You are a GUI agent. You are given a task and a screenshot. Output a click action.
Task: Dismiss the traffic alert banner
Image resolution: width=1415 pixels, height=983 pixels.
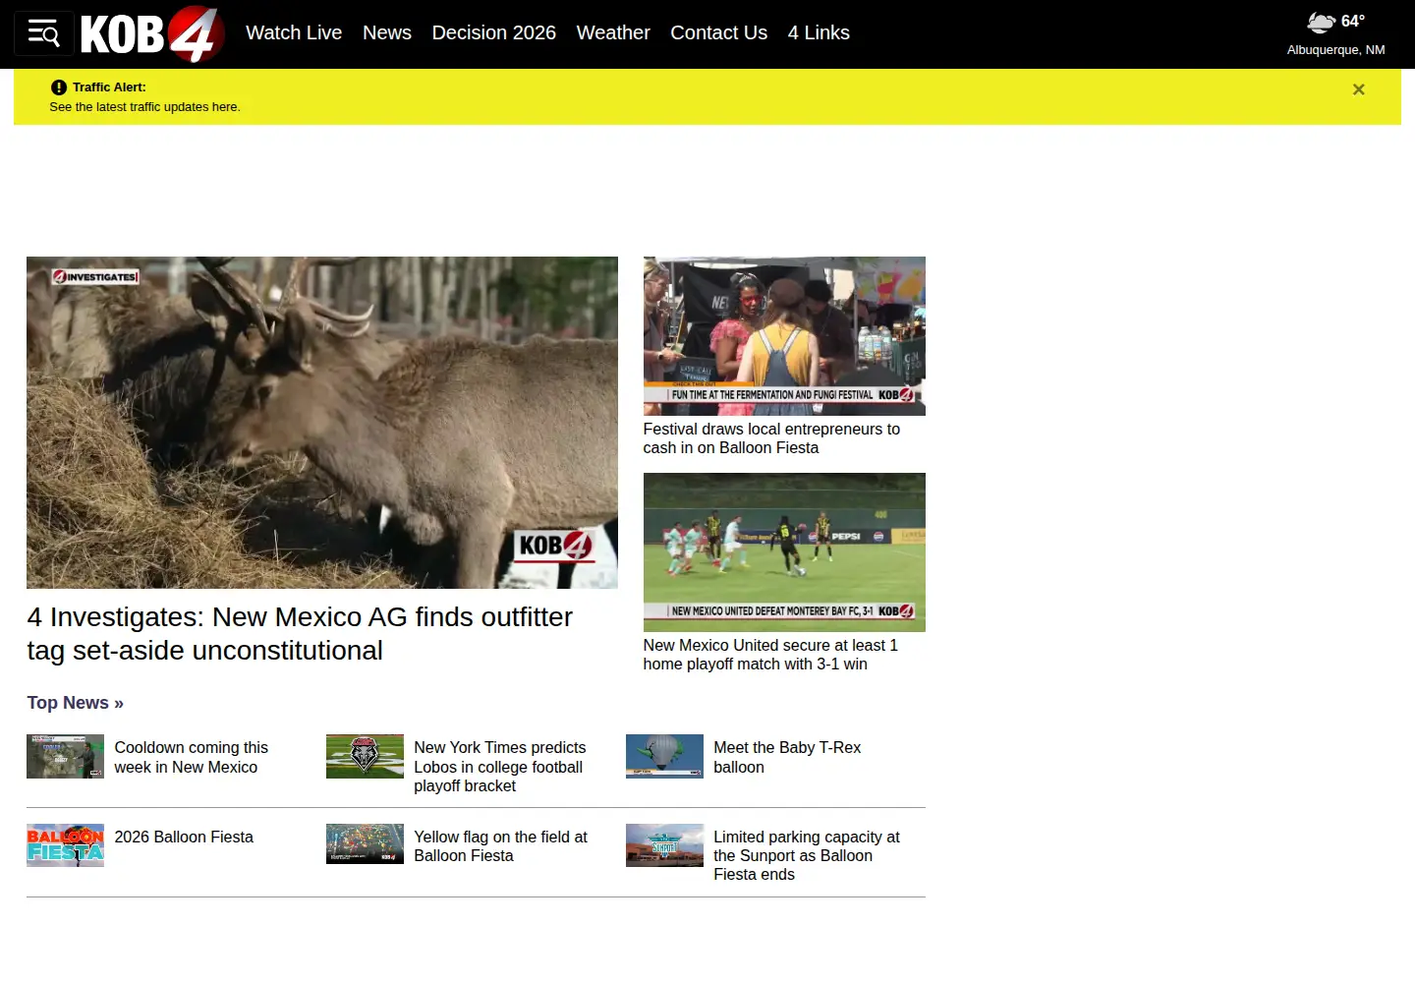pyautogui.click(x=1358, y=89)
